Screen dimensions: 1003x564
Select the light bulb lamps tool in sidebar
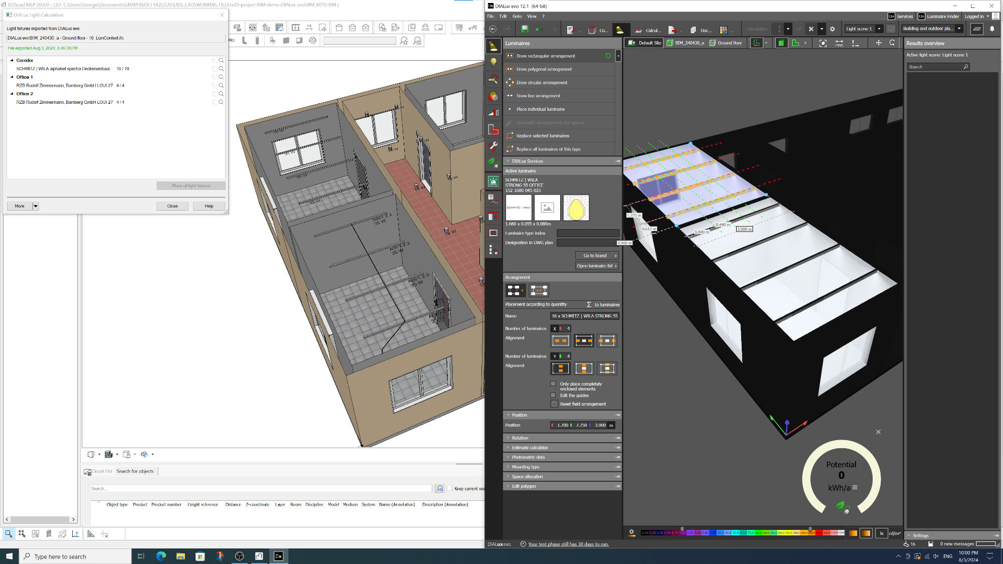pyautogui.click(x=493, y=63)
